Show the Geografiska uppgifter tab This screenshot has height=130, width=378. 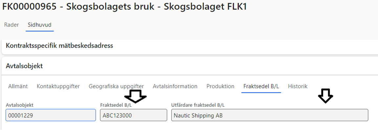(116, 86)
